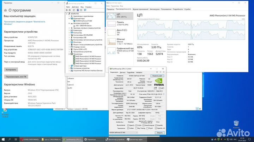Click the taskbar search magnifier

[x=10, y=140]
